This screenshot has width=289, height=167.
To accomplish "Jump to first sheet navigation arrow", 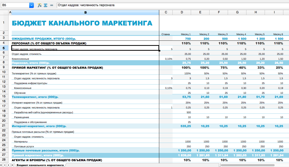I will click(x=2, y=165).
